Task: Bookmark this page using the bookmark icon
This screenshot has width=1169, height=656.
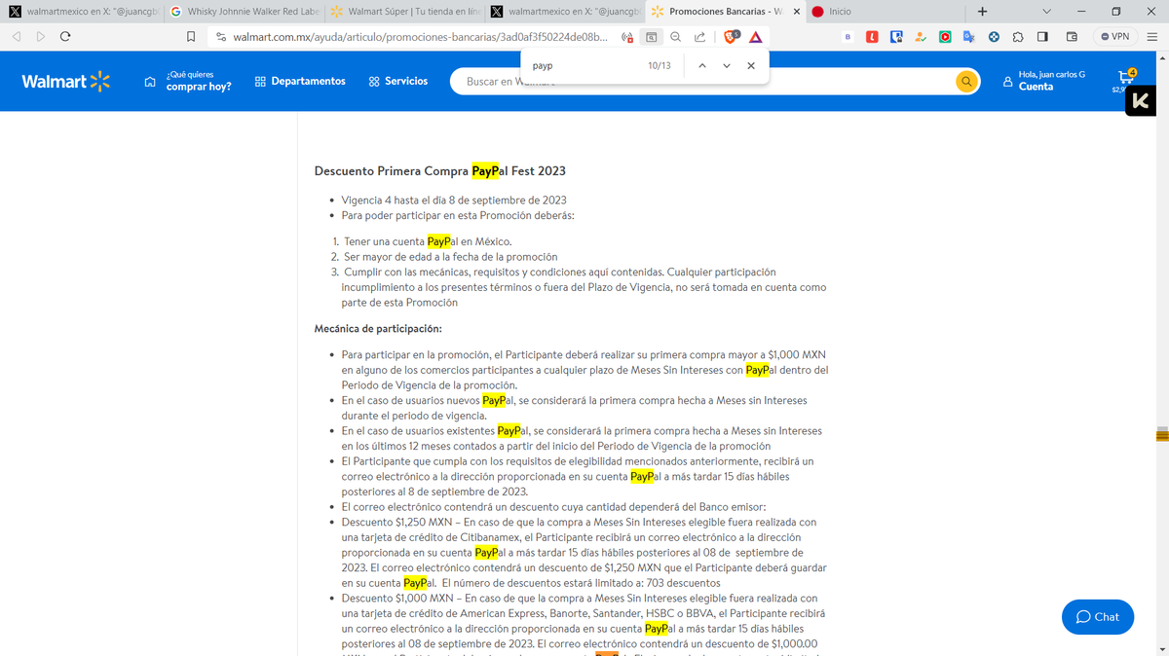Action: [191, 37]
